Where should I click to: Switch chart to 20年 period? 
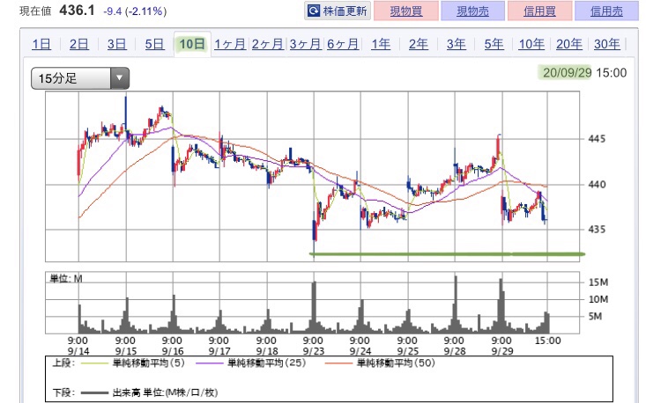pyautogui.click(x=569, y=44)
